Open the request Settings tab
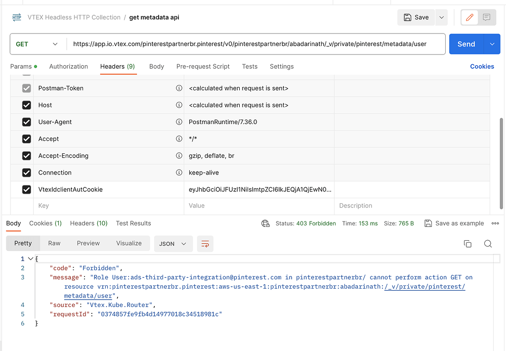Image resolution: width=506 pixels, height=351 pixels. pos(282,67)
